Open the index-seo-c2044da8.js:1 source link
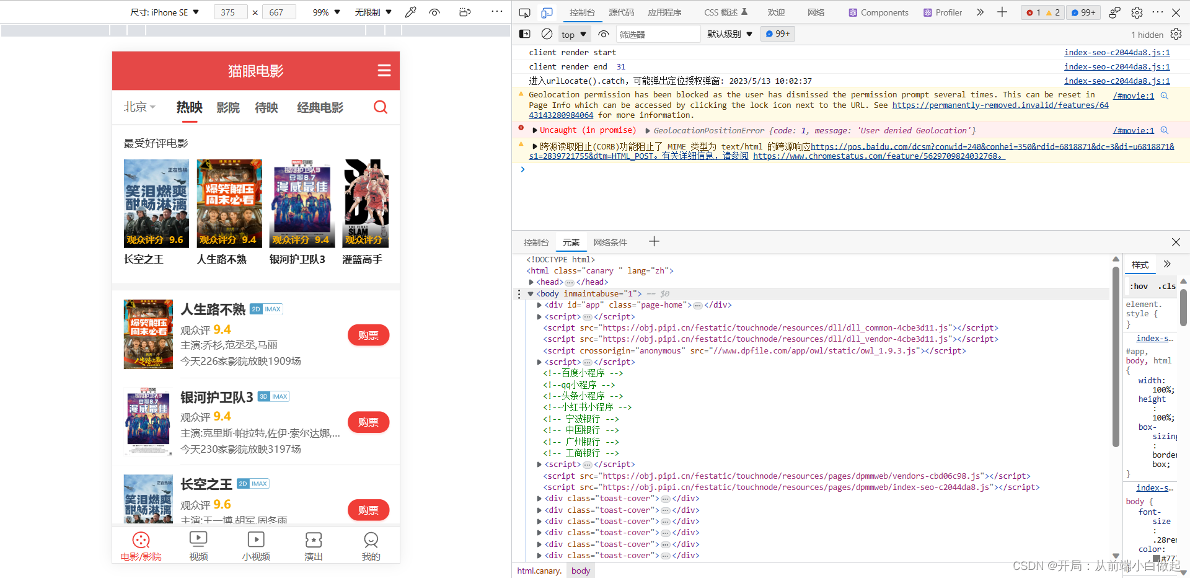Screen dimensions: 1190x578 pos(1116,52)
